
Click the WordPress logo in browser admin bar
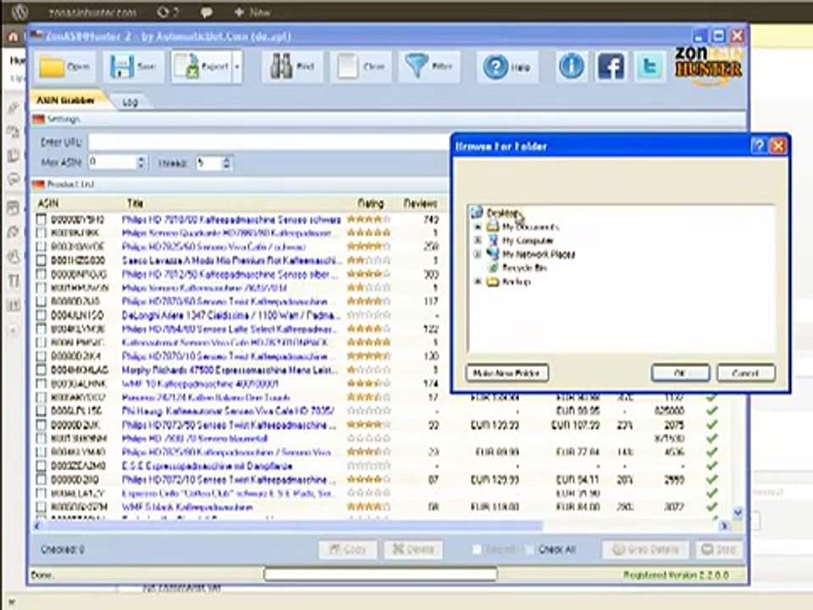[19, 11]
